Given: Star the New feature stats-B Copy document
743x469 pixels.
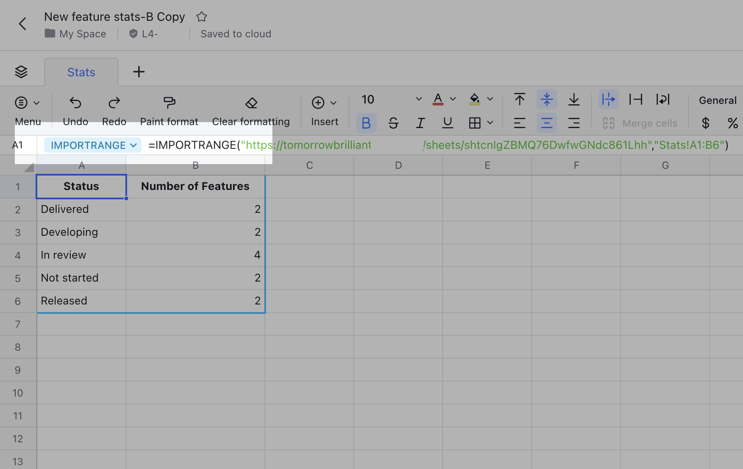Looking at the screenshot, I should tap(201, 17).
